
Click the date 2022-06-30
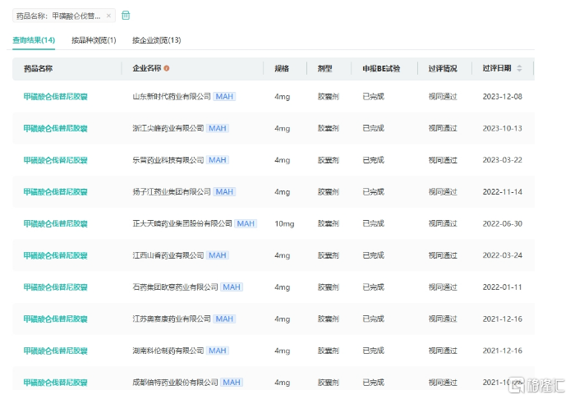[x=503, y=223]
